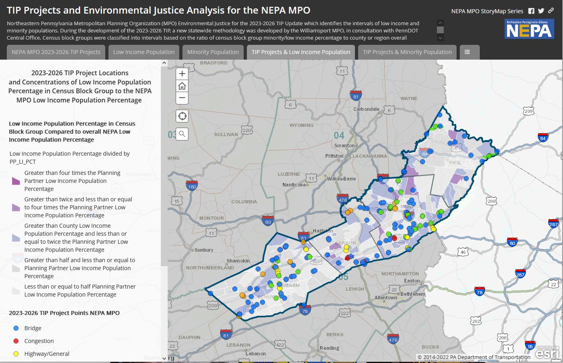Viewport: 563px width, 363px height.
Task: Open TIP Projects & Minority Population tab
Action: pos(407,52)
